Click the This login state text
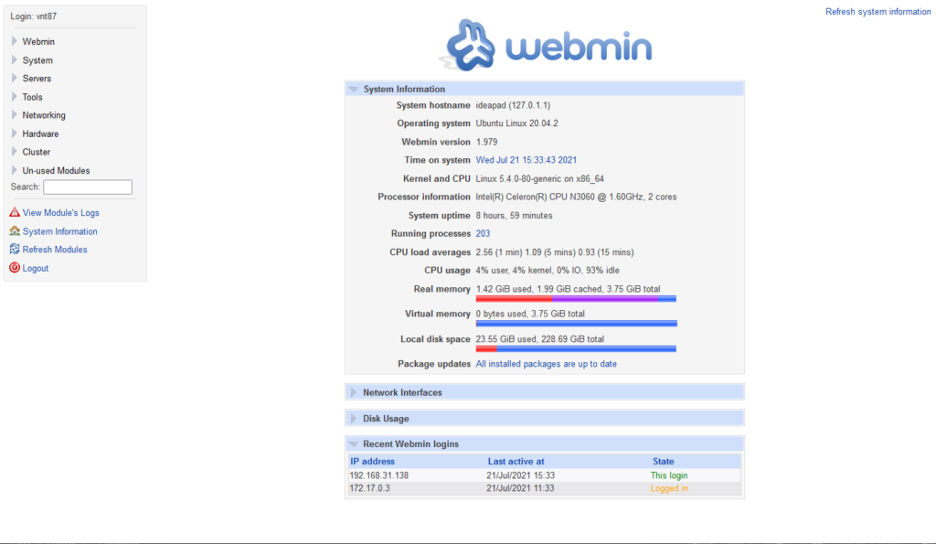Screen dimensions: 936x544 pyautogui.click(x=669, y=475)
